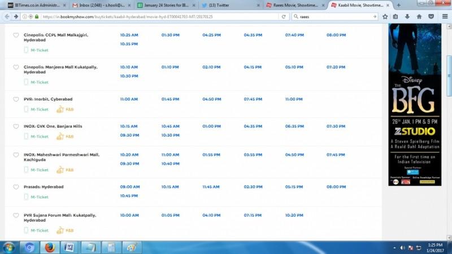
Task: Click taskbar clock showing 1:25 PM
Action: [x=435, y=248]
